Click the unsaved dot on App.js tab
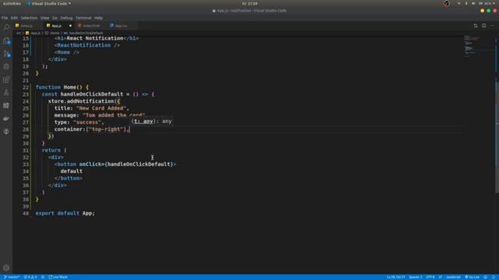Viewport: 499px width, 280px height. coord(70,26)
